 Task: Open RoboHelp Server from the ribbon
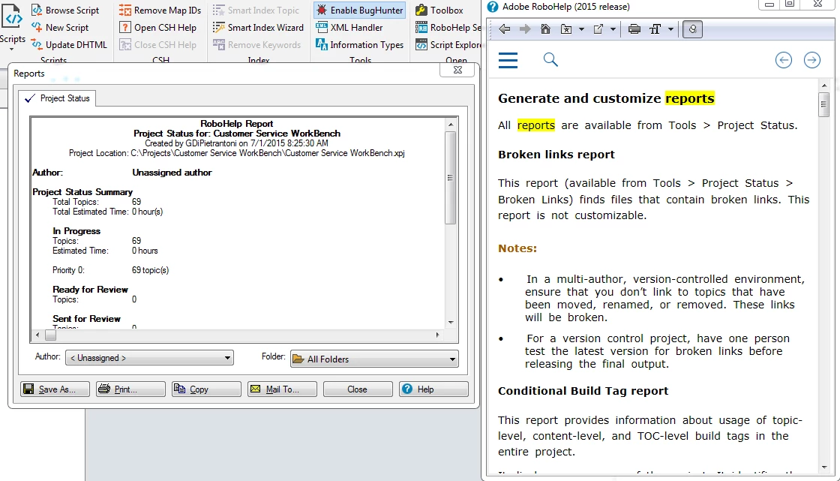click(448, 27)
